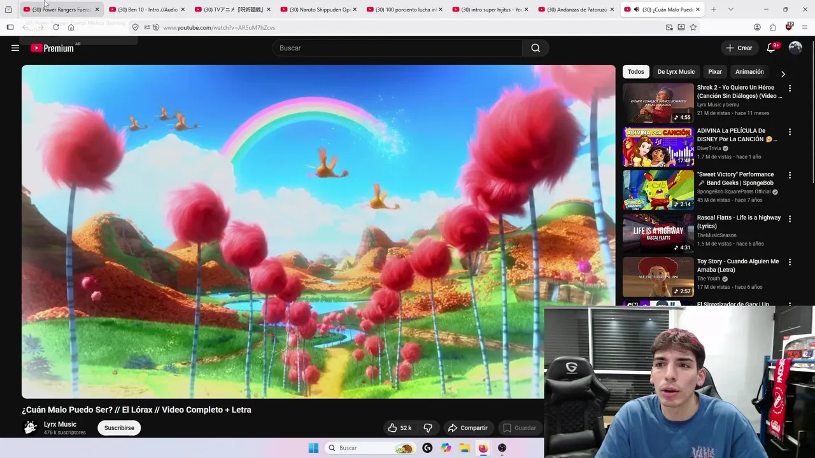Close the Ben 10 Intro tab
Screen dimensions: 815x458
[x=183, y=10]
